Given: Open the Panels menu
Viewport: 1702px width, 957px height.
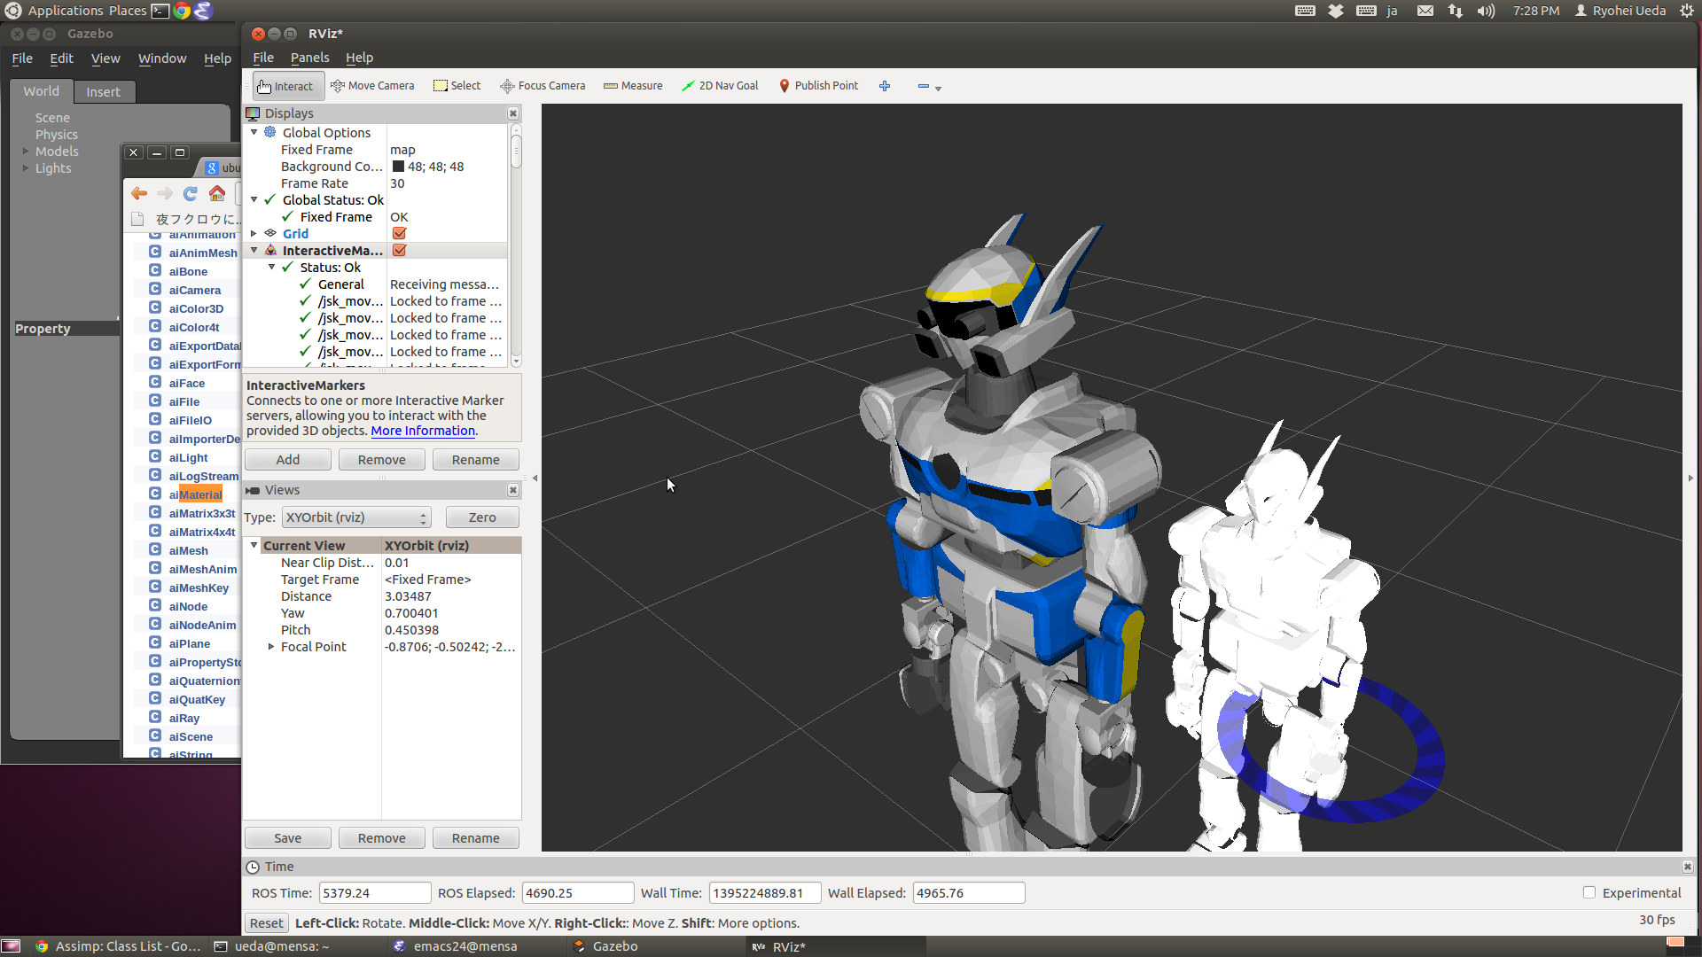Looking at the screenshot, I should (308, 56).
